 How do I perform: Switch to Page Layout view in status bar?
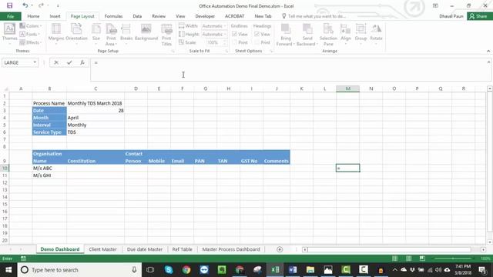click(x=408, y=259)
